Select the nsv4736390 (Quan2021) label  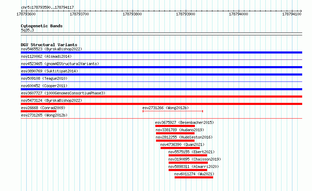tap(182, 144)
